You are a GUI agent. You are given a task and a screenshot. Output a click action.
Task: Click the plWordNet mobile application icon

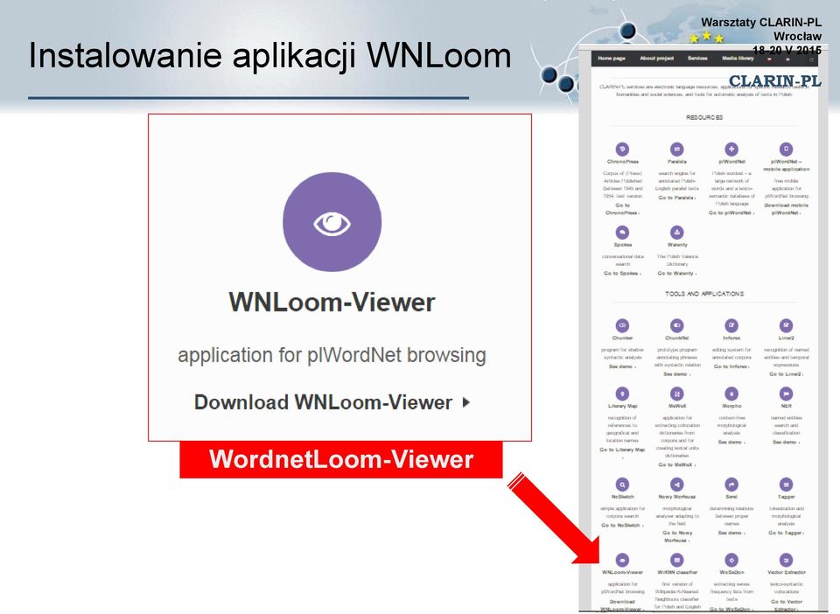[x=786, y=149]
